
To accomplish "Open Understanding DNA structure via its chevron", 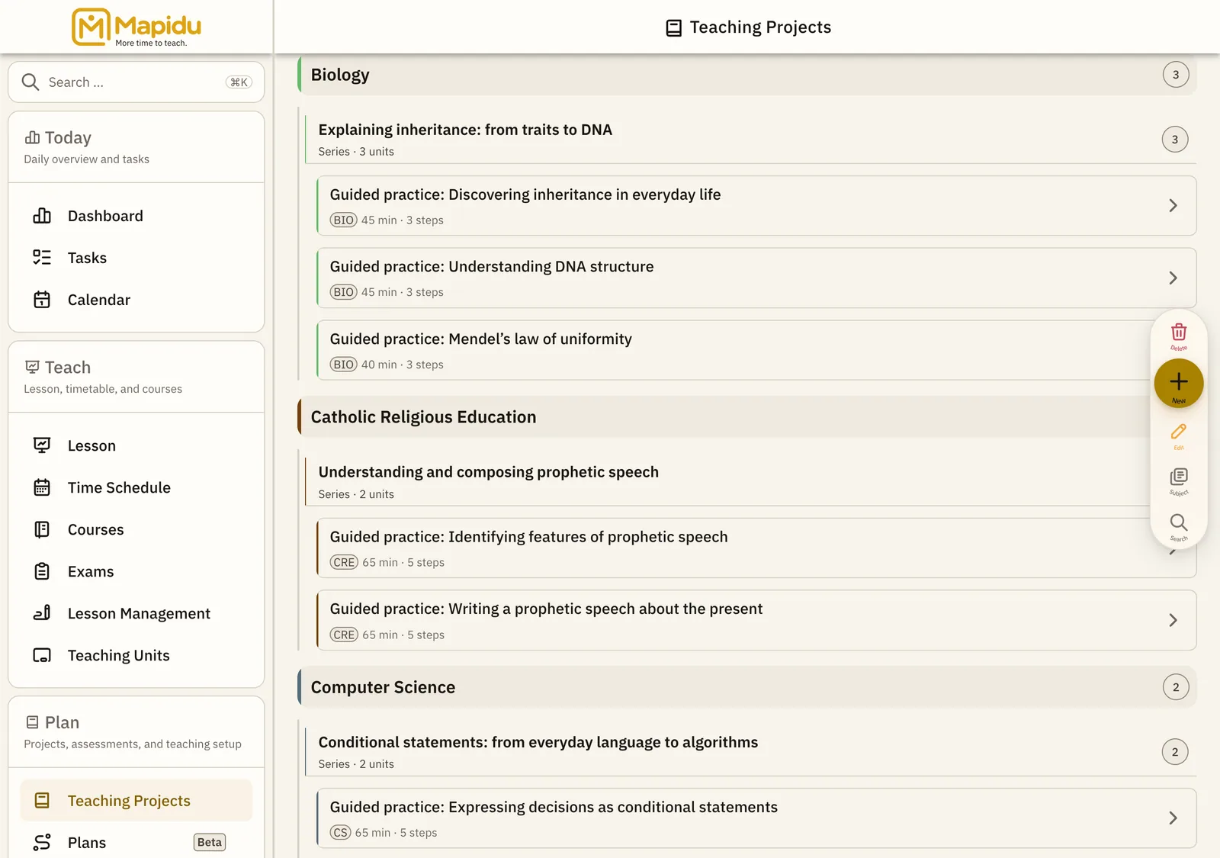I will [1173, 278].
